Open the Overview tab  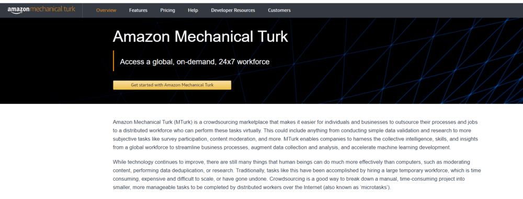click(x=106, y=10)
